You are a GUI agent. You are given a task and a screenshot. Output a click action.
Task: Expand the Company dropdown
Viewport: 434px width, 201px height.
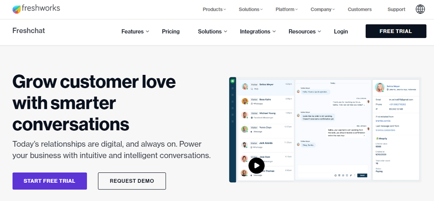pos(323,10)
